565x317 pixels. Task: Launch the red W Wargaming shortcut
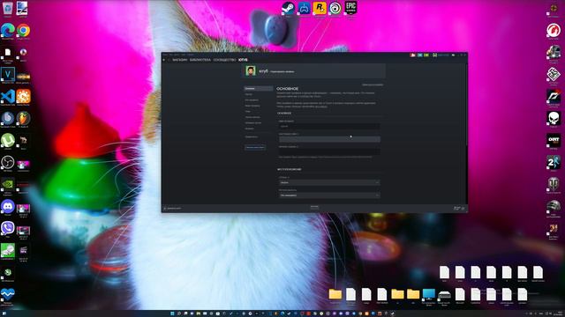coord(554,31)
